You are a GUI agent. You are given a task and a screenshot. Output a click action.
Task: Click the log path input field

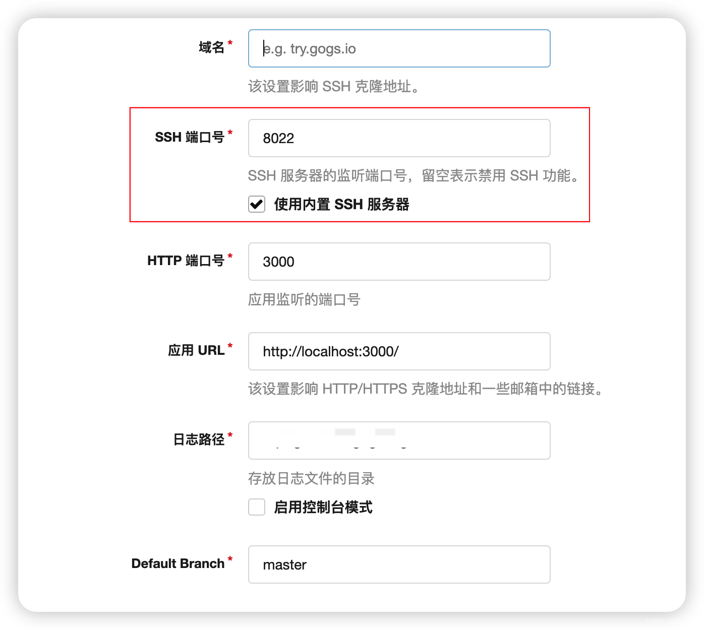click(399, 440)
